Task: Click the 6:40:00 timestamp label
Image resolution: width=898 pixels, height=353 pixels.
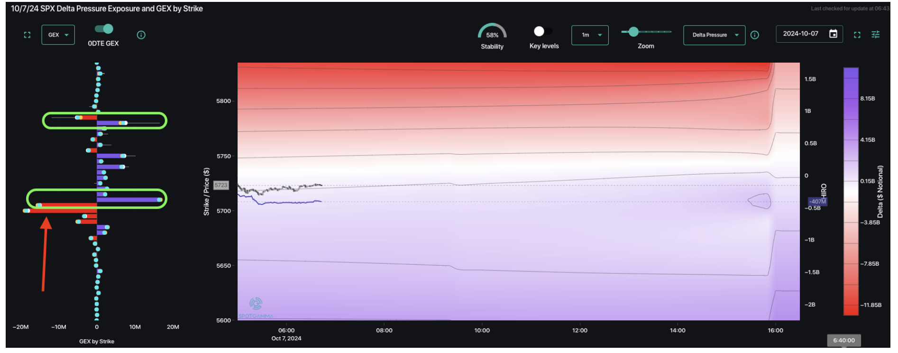Action: [x=844, y=340]
